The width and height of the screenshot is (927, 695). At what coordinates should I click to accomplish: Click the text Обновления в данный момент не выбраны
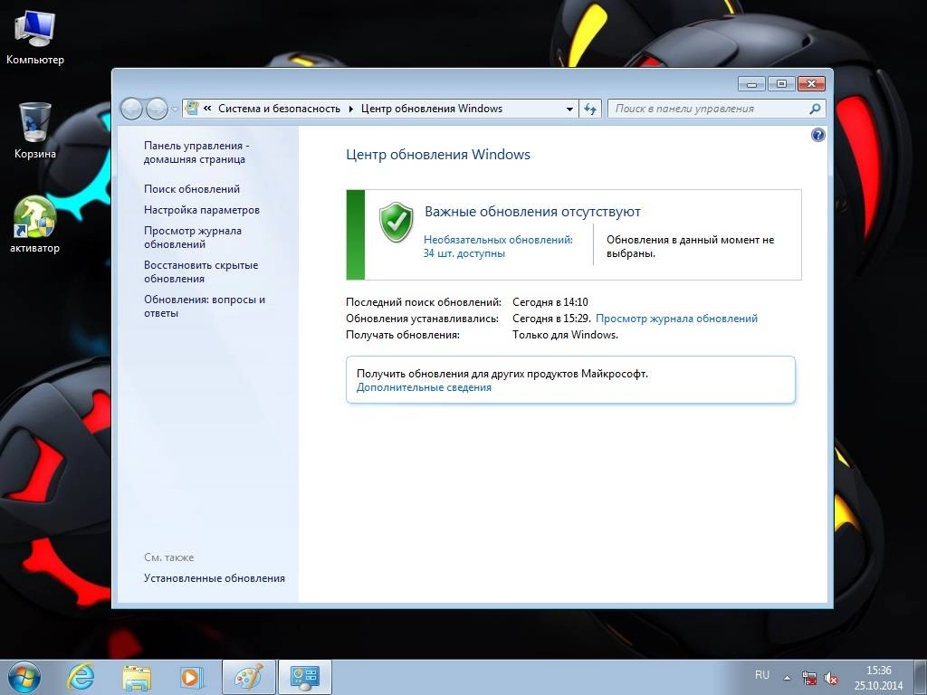[x=690, y=246]
